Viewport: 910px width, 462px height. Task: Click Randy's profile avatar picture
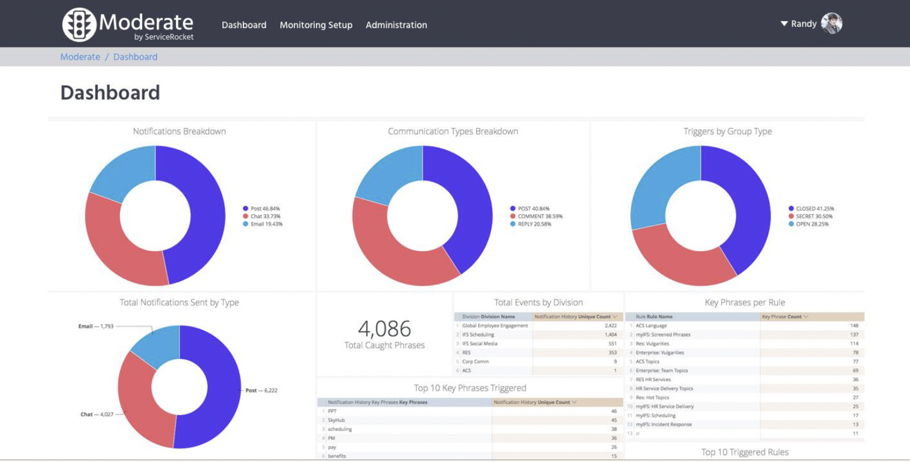click(x=831, y=24)
